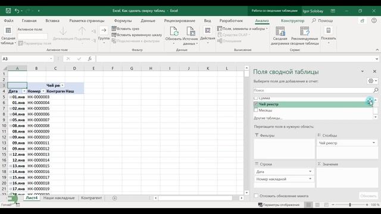Click the vertical scrollbar down arrow of the sheet
Image resolution: width=381 pixels, height=214 pixels.
tap(246, 193)
